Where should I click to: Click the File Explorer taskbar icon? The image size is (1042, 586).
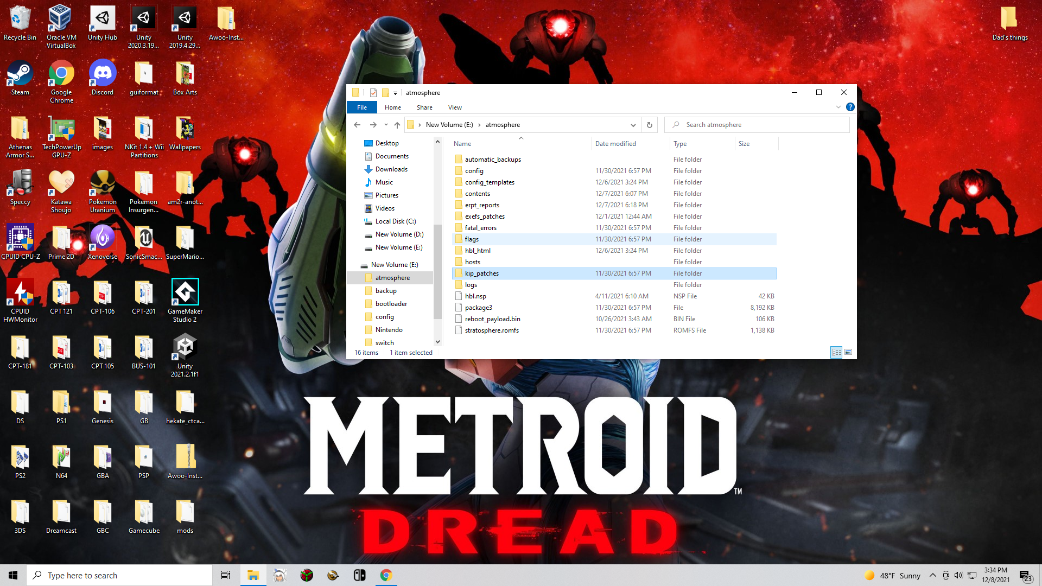point(253,575)
